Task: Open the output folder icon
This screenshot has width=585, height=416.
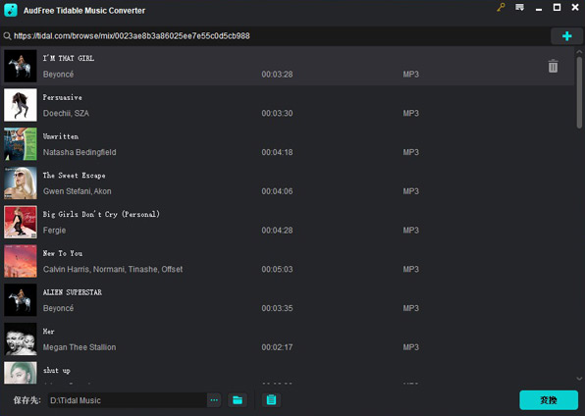Action: (x=238, y=400)
